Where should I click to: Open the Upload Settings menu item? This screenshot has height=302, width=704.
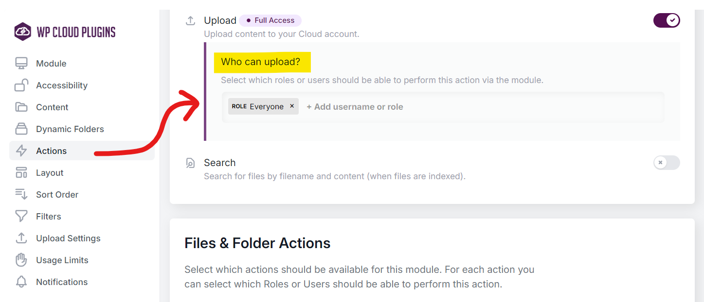tap(68, 238)
